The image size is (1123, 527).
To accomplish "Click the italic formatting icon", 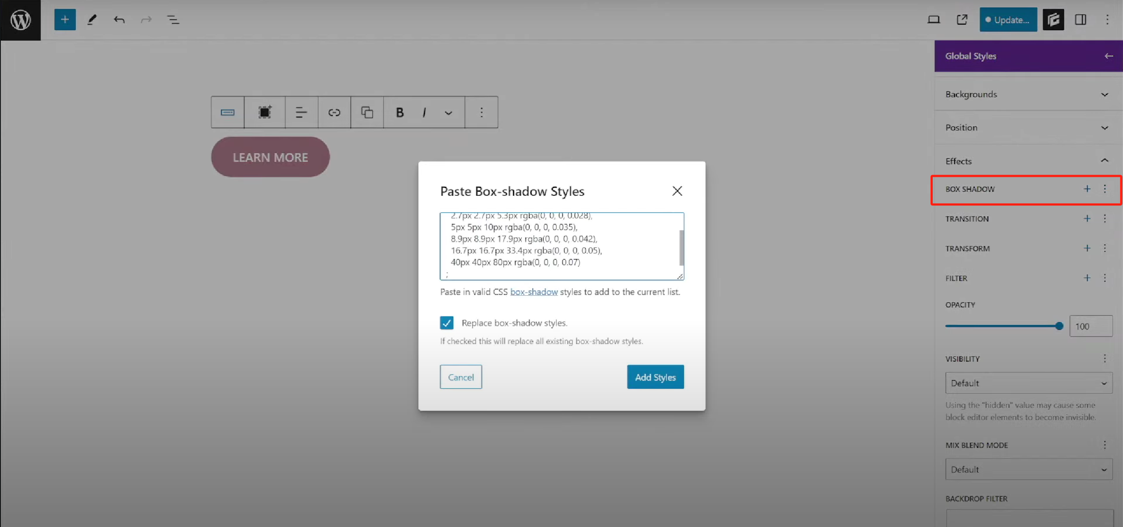I will tap(424, 113).
